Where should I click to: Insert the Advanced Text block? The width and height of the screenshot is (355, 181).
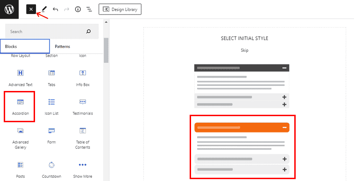pos(21,78)
